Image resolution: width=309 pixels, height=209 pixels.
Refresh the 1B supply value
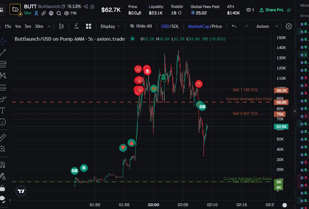click(180, 13)
